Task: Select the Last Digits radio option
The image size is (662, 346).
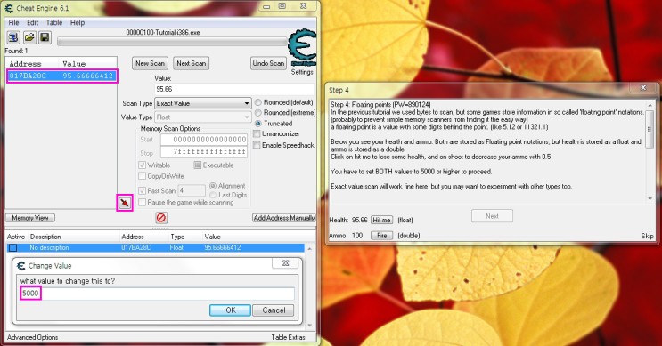Action: [x=213, y=195]
